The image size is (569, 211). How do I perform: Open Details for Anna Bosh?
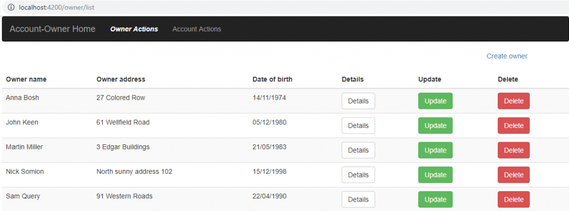pos(358,101)
